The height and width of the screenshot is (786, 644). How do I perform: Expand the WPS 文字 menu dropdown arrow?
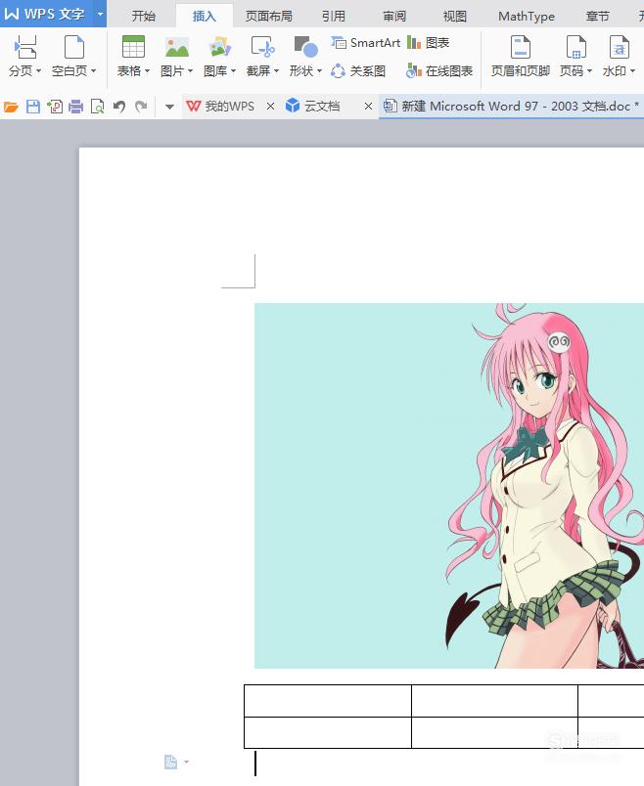click(x=101, y=14)
